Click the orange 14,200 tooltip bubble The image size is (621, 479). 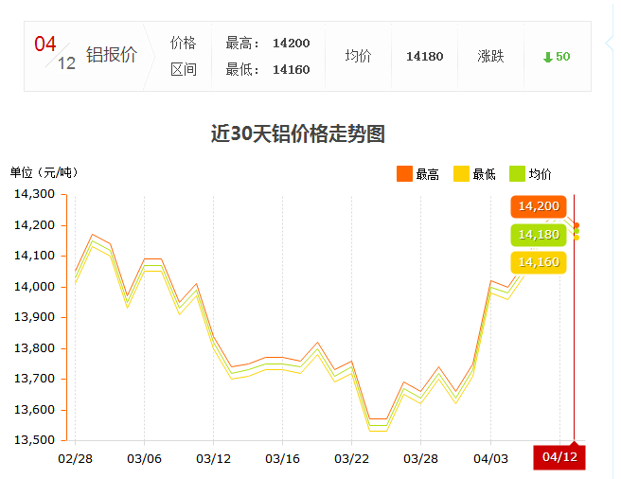click(x=539, y=206)
